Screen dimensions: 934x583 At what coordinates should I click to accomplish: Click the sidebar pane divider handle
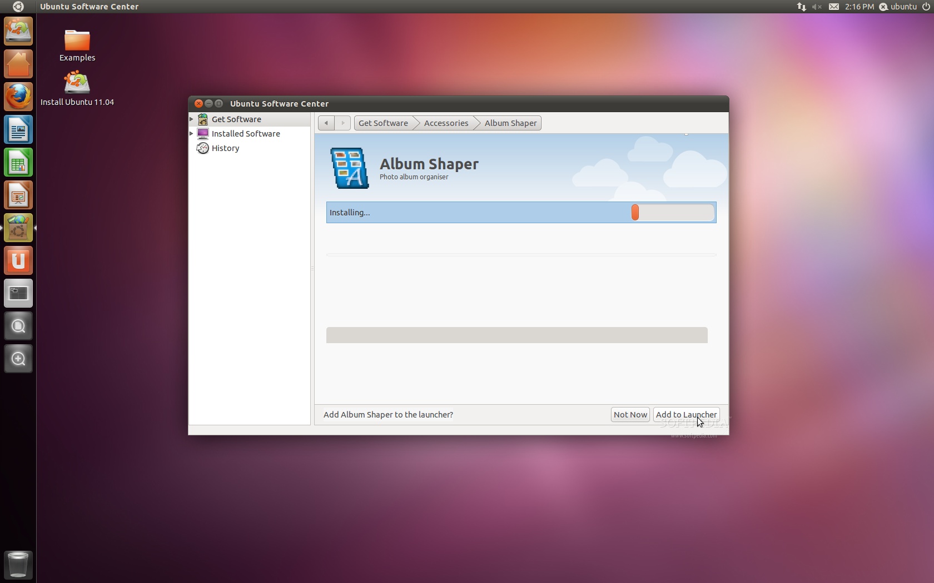pyautogui.click(x=312, y=269)
